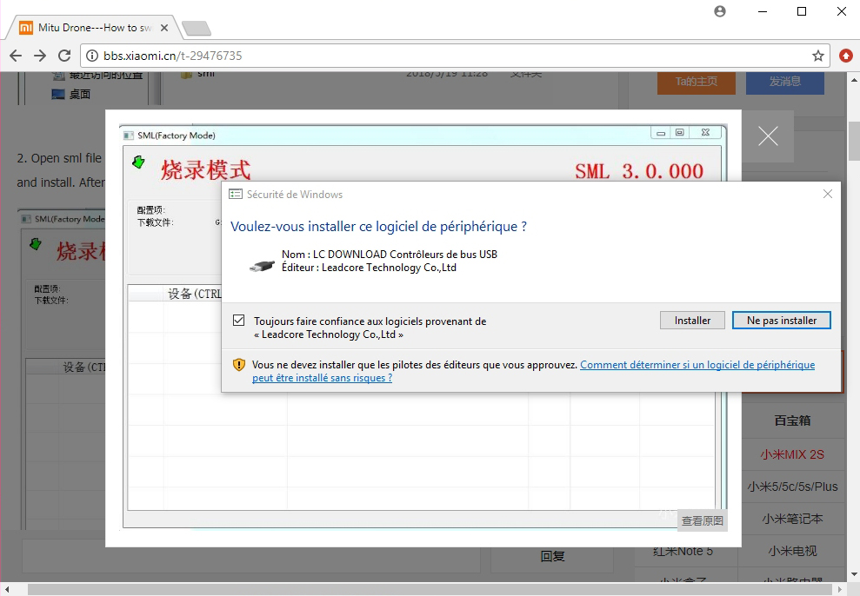Open the 小米5/5c/5s/Plus link
Screen dimensions: 860x596
click(792, 487)
